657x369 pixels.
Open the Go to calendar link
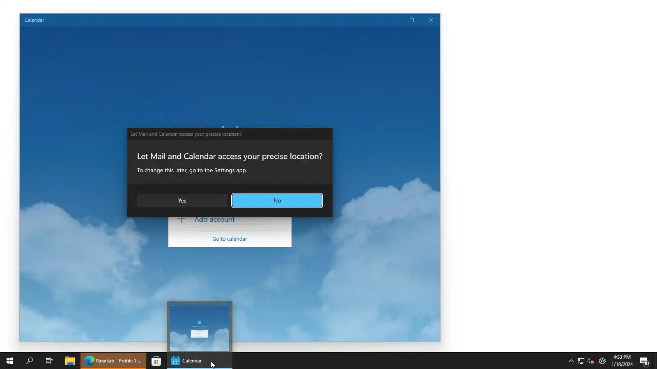230,239
